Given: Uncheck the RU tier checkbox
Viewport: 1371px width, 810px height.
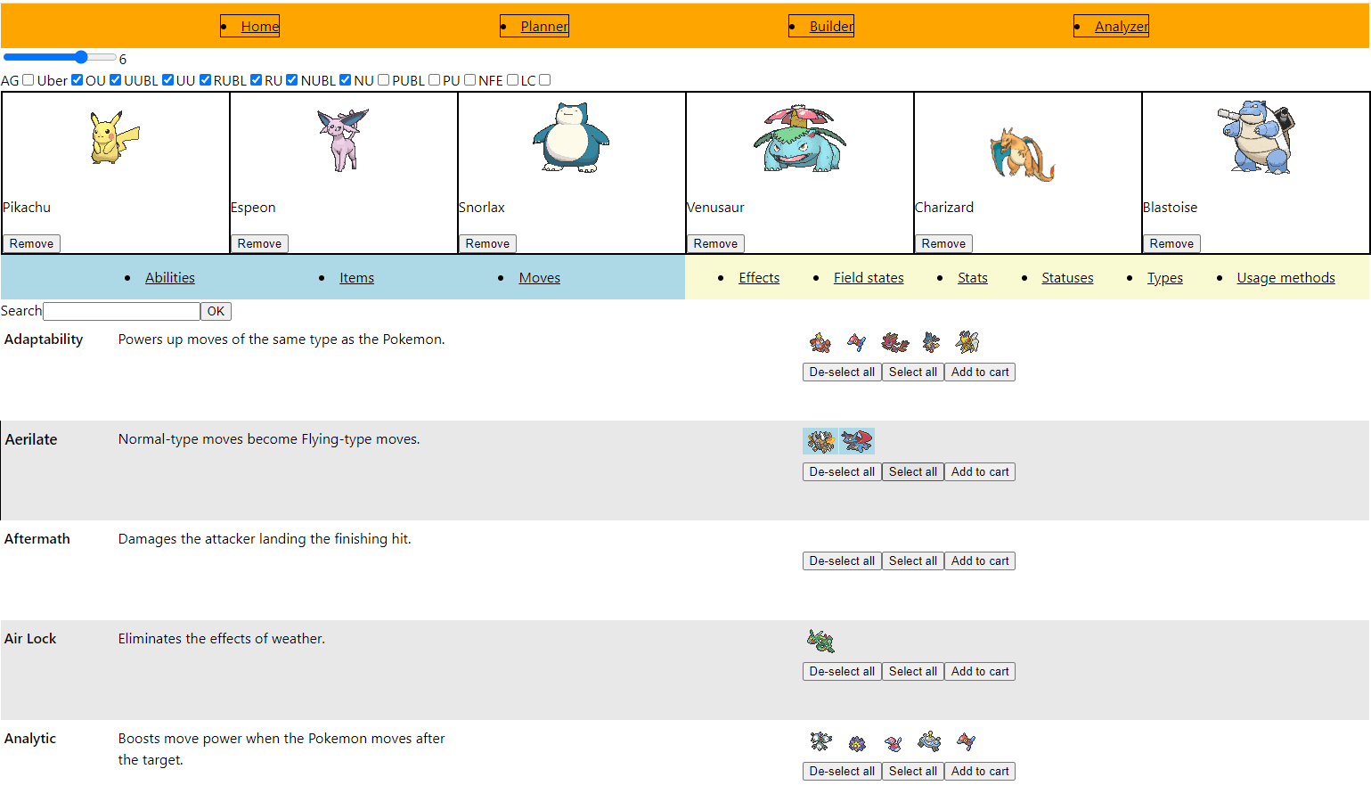Looking at the screenshot, I should 291,79.
